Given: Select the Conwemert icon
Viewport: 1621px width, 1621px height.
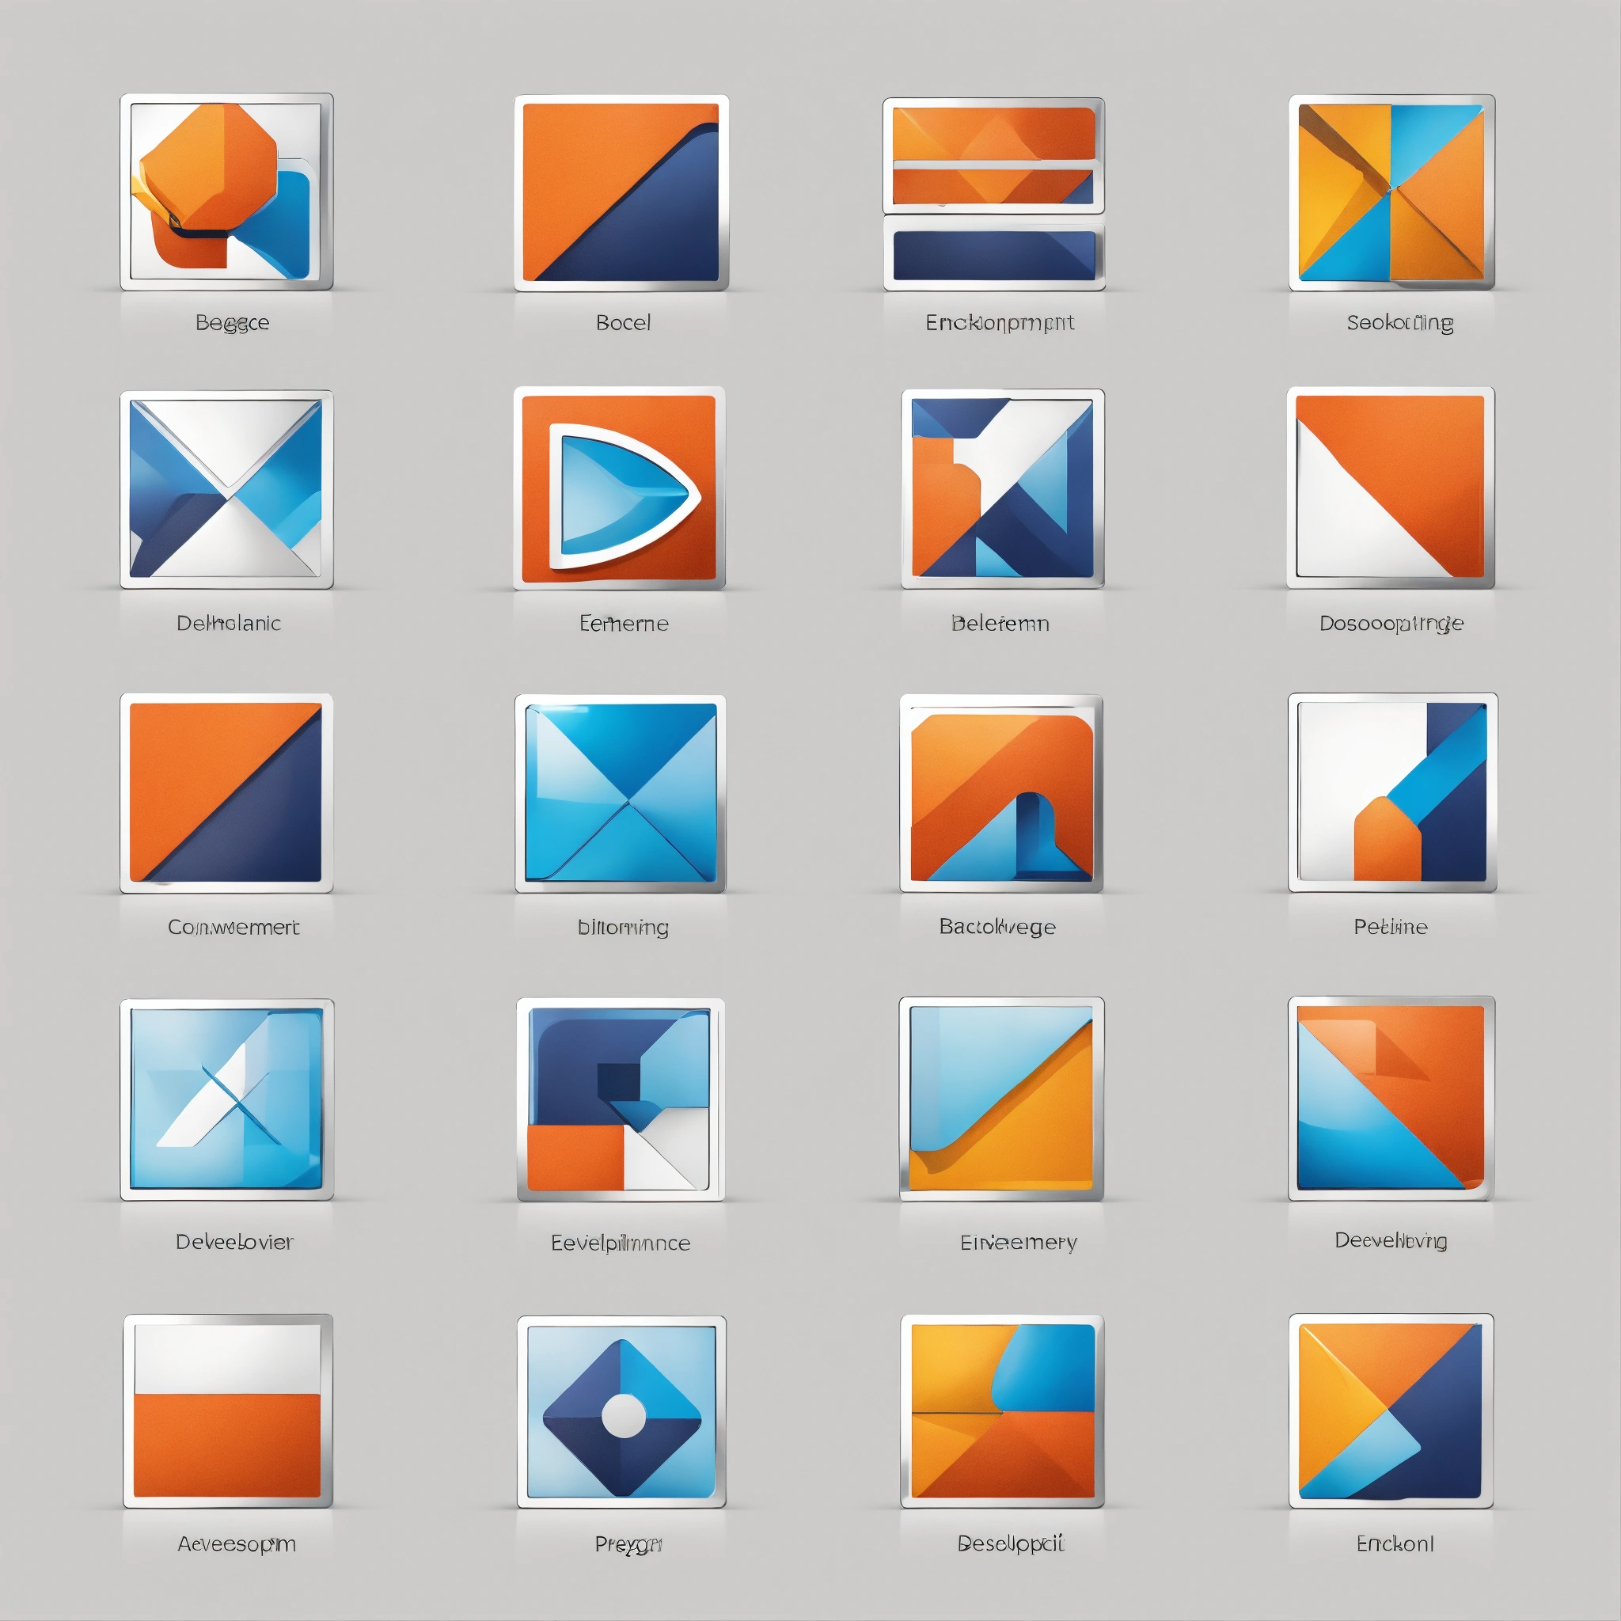Looking at the screenshot, I should click(x=226, y=793).
